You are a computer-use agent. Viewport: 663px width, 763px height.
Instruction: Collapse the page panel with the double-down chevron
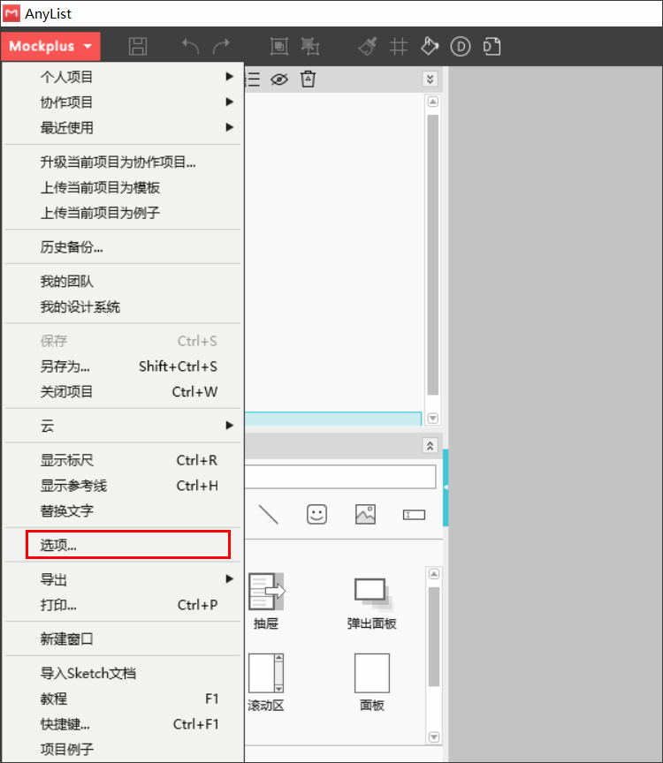tap(431, 79)
